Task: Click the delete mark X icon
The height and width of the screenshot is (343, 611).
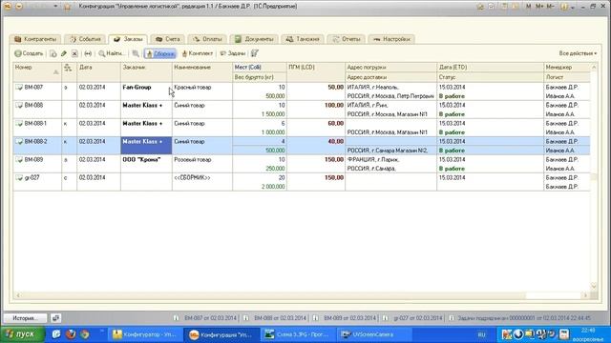Action: (74, 53)
